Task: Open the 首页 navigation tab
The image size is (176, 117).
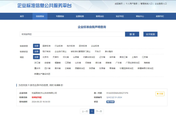Action: [22, 16]
